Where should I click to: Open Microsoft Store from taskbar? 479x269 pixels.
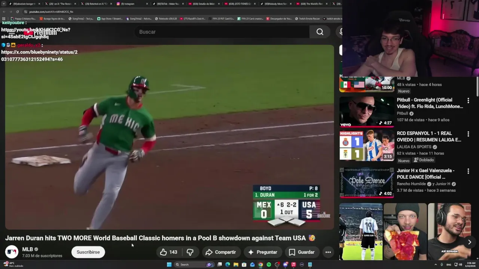[x=244, y=265]
